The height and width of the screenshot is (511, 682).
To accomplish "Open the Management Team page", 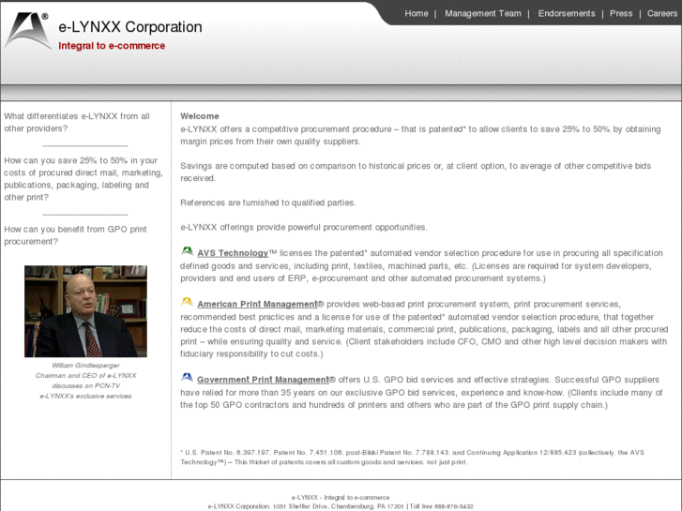I will 483,13.
